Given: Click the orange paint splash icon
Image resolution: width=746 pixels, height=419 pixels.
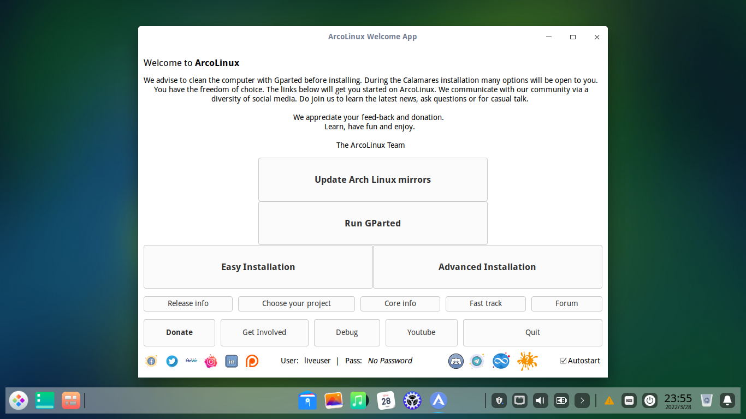Looking at the screenshot, I should [x=528, y=361].
